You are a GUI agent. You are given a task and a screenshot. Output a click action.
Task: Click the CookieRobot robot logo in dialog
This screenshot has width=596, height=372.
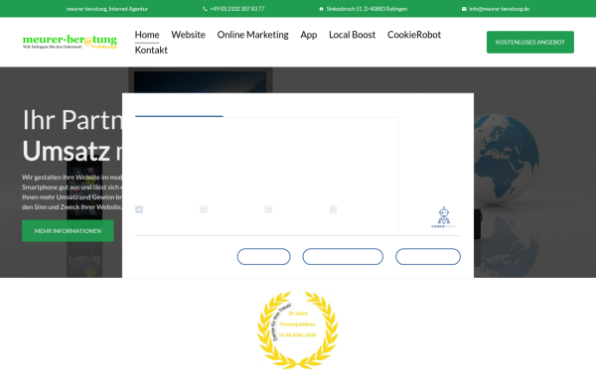(x=443, y=217)
